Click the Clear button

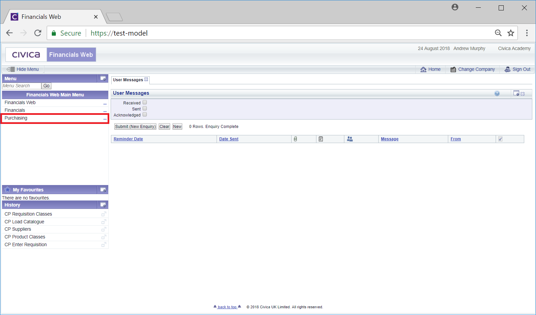(164, 127)
